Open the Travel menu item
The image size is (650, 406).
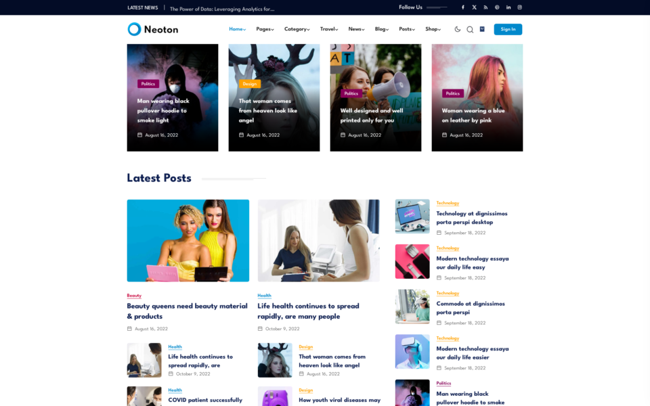329,29
